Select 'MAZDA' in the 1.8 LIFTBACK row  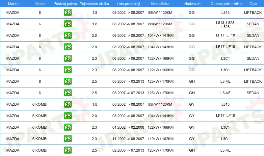13,12
